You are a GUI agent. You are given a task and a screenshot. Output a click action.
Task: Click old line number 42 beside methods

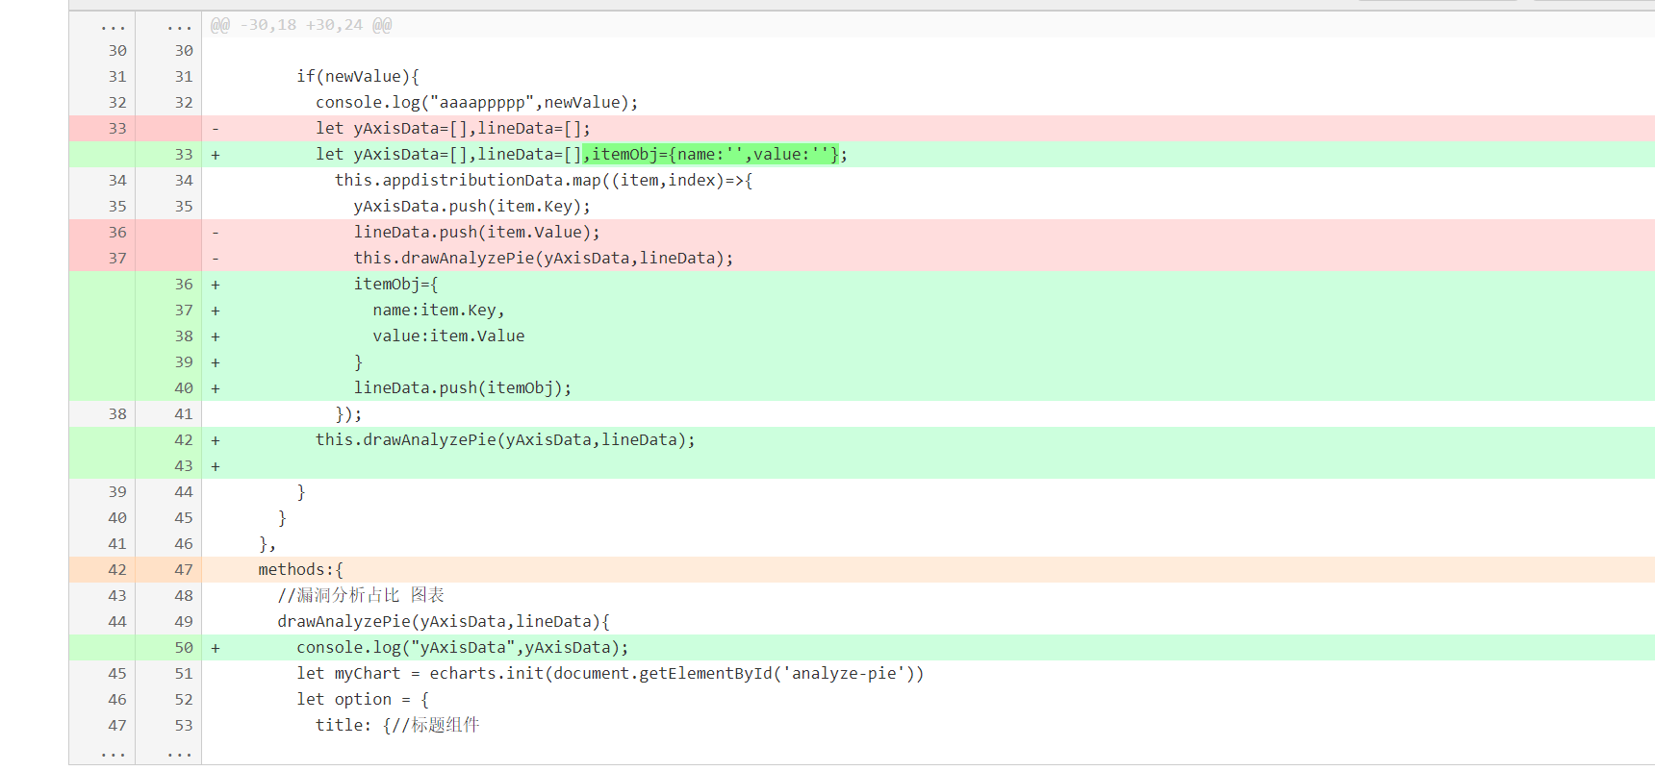(117, 569)
